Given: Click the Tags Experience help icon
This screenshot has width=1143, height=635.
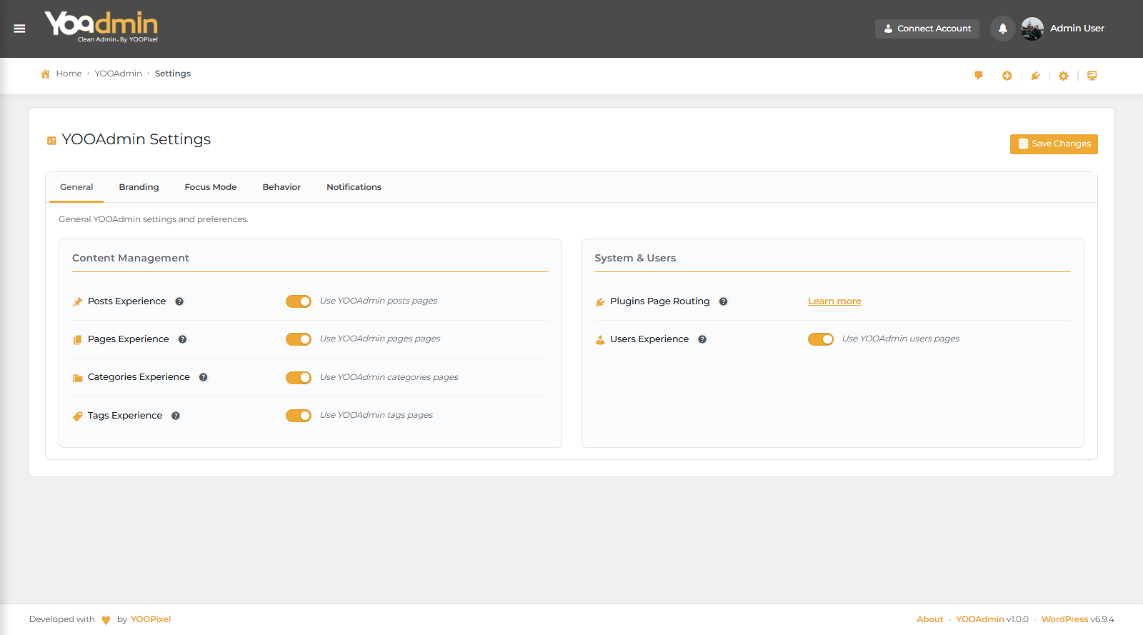Looking at the screenshot, I should click(176, 416).
